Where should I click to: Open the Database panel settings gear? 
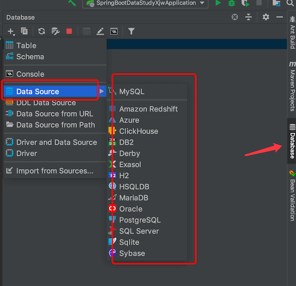(266, 17)
